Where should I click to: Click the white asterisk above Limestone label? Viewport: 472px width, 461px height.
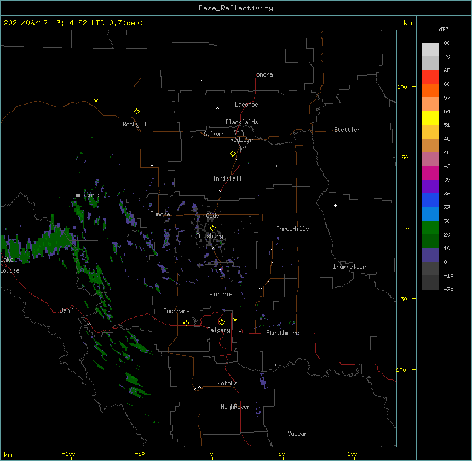tap(84, 189)
